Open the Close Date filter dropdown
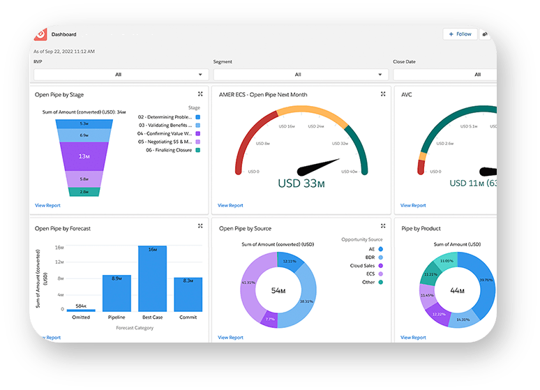The width and height of the screenshot is (540, 390). pos(447,75)
